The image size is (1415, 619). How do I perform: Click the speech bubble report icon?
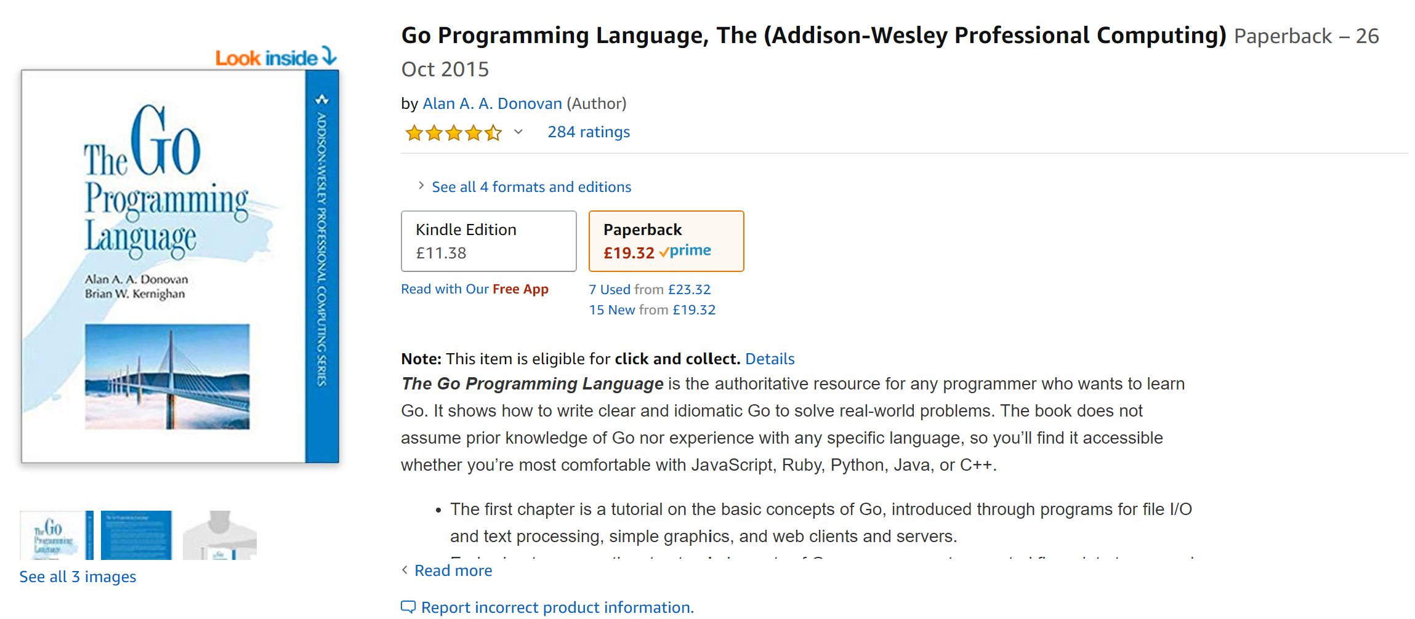[408, 607]
